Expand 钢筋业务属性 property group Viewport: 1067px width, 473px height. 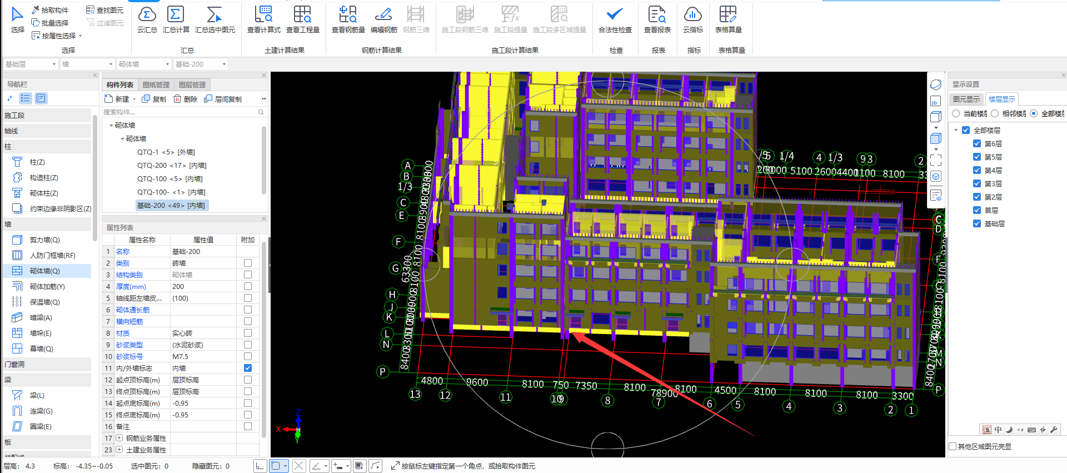119,438
